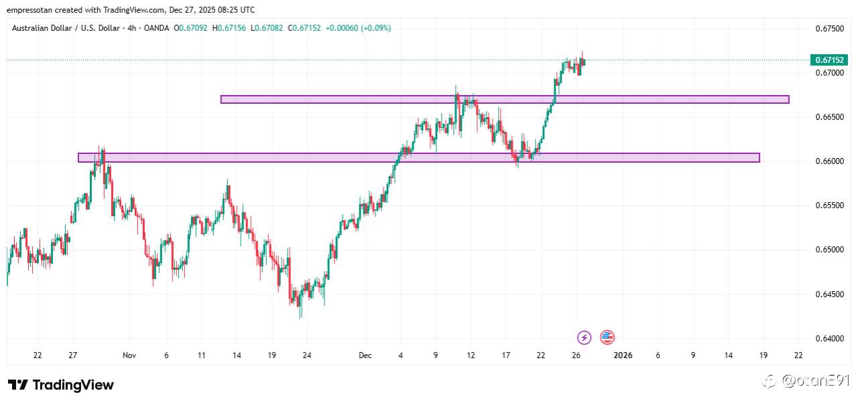
Task: Click the '12' date label on time axis
Action: (471, 355)
